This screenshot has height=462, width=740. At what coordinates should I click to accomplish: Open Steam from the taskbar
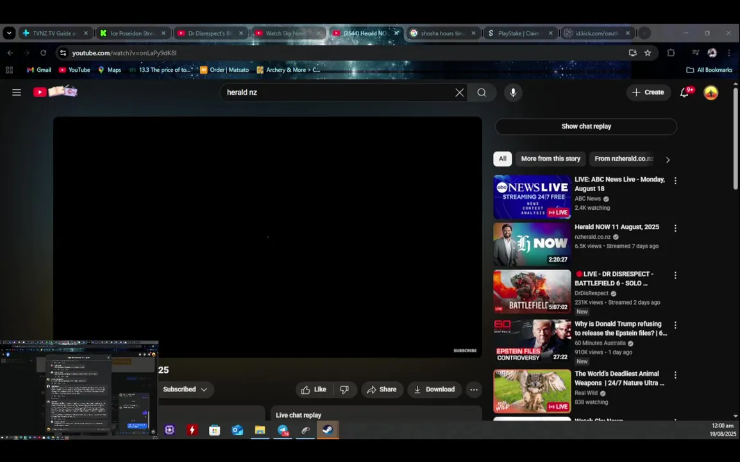(x=328, y=430)
